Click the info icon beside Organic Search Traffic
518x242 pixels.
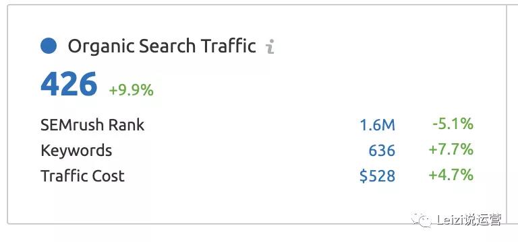270,46
